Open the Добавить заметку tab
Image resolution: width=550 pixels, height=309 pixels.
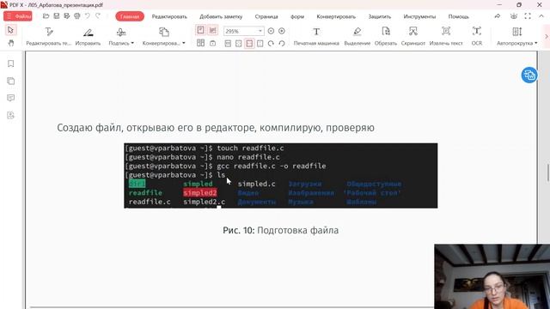click(x=221, y=16)
